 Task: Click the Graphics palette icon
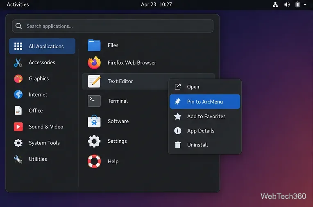coord(18,79)
